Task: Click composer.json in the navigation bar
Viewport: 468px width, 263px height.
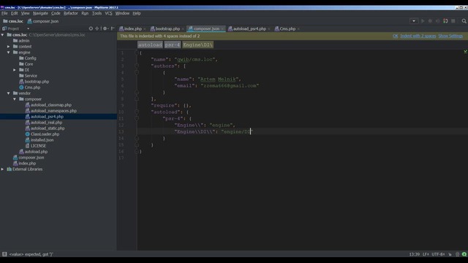Action: click(x=43, y=21)
